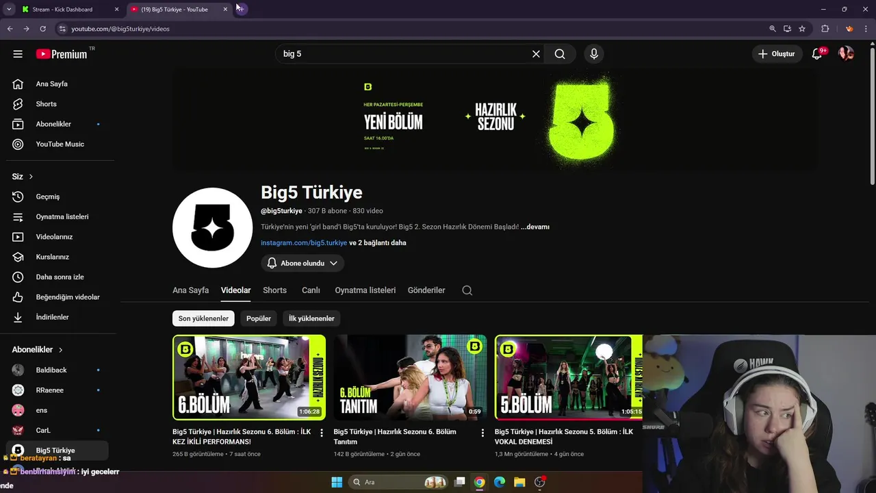876x493 pixels.
Task: Open the account avatar menu
Action: tap(846, 54)
